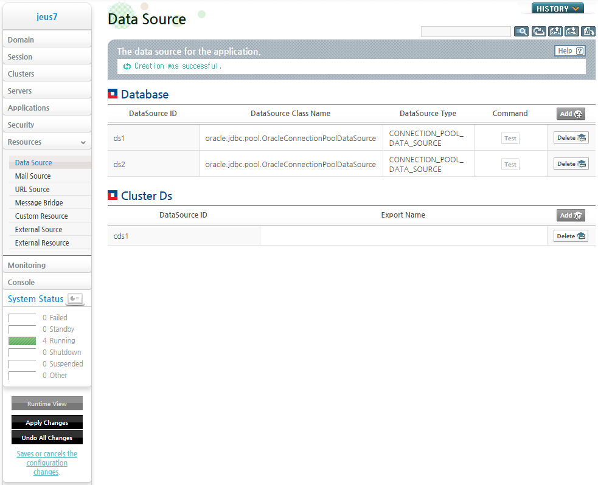This screenshot has width=598, height=485.
Task: Delete the cds1 cluster data source
Action: (571, 236)
